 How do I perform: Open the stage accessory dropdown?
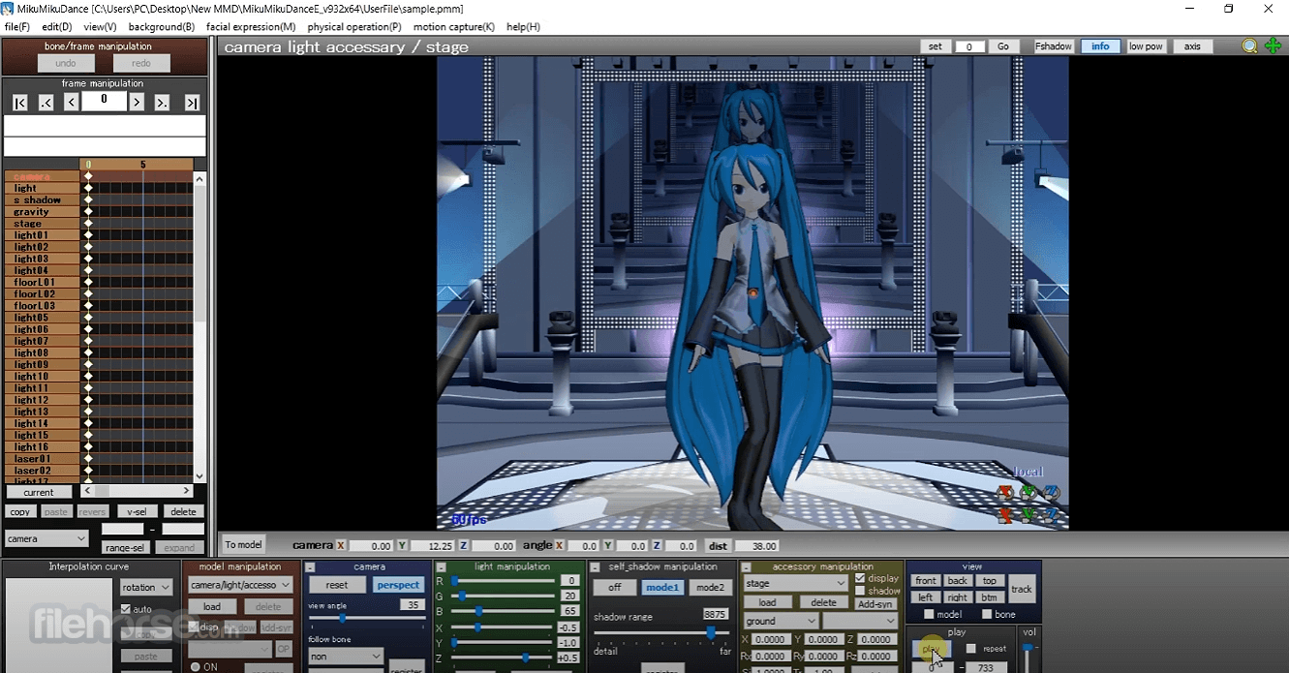[796, 583]
